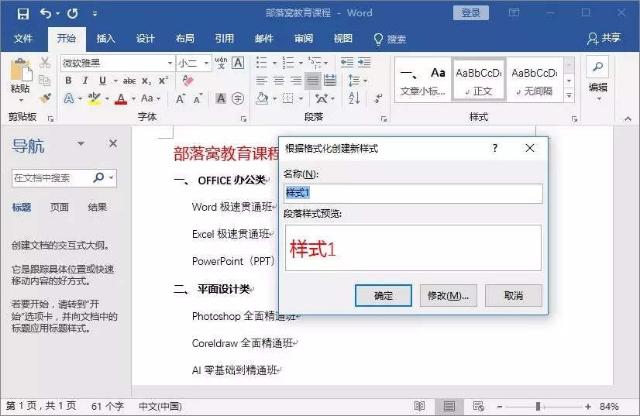Image resolution: width=640 pixels, height=416 pixels.
Task: Switch to the 布局 ribbon tab
Action: [185, 39]
